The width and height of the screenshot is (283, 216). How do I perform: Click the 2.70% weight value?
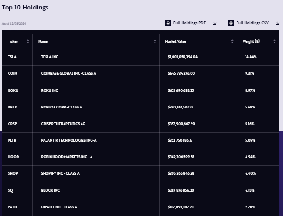pyautogui.click(x=250, y=207)
